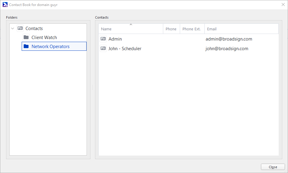288x173 pixels.
Task: Click the Contacts root address-card icon
Action: pyautogui.click(x=20, y=28)
